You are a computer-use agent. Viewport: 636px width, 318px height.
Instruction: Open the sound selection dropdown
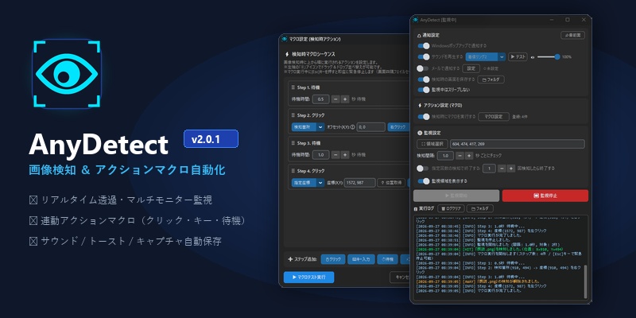[485, 56]
